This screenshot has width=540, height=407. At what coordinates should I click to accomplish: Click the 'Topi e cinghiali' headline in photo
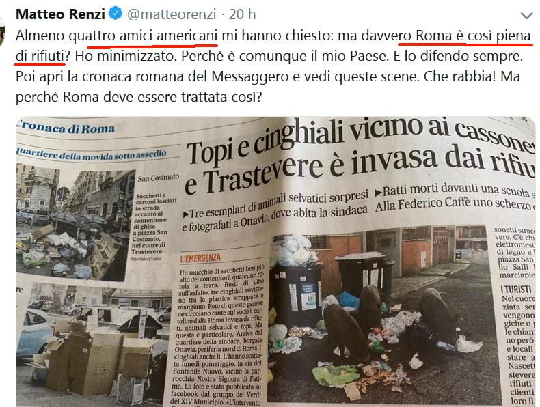(x=360, y=156)
